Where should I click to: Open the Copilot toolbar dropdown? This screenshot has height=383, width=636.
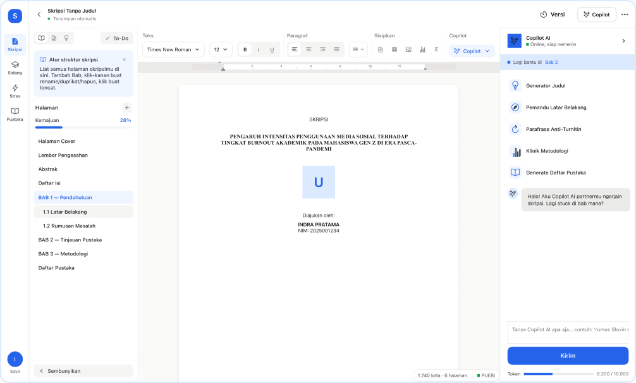pyautogui.click(x=472, y=51)
